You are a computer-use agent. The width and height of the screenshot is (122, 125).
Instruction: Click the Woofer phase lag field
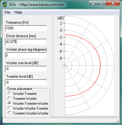(x=26, y=55)
